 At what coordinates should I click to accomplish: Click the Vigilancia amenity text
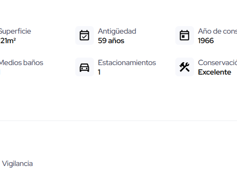pos(17,164)
